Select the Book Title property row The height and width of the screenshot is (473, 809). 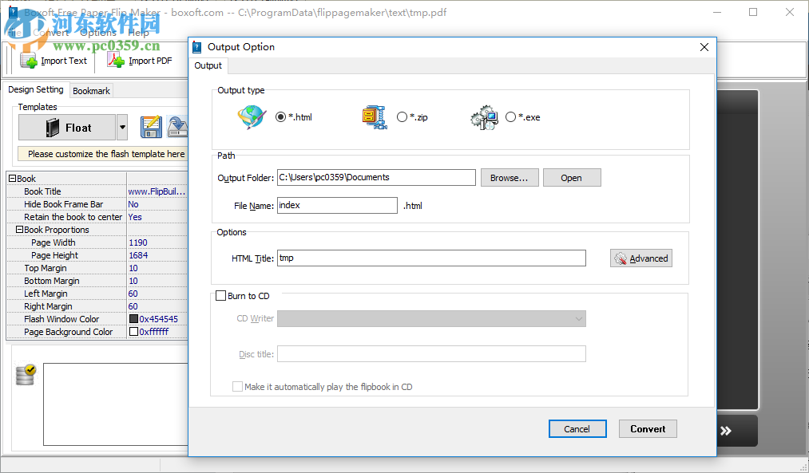click(x=97, y=191)
